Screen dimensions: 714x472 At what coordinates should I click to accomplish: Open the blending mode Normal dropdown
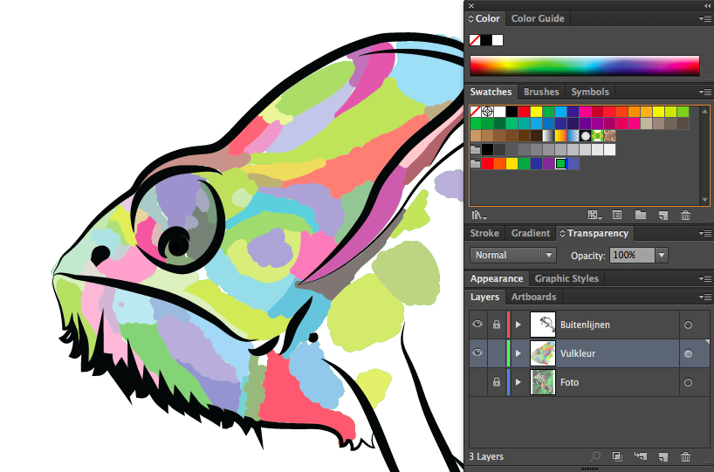pos(513,255)
